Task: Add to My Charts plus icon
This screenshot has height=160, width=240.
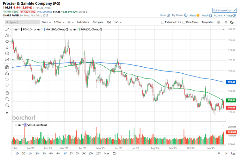Action: (x=186, y=15)
